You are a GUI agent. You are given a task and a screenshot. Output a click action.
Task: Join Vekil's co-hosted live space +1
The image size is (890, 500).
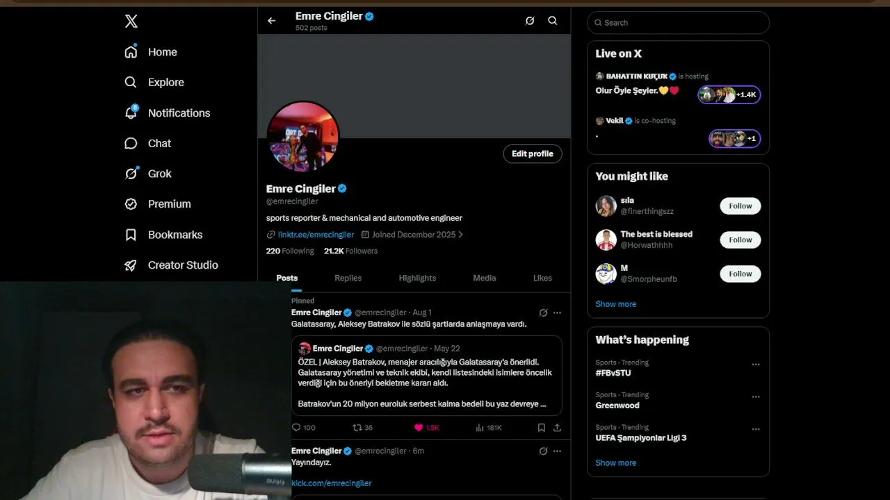coord(735,138)
